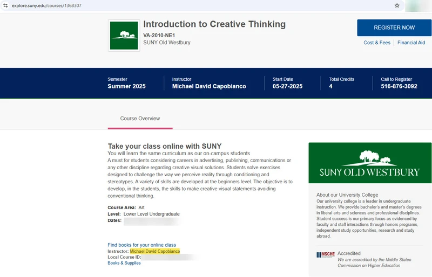The width and height of the screenshot is (432, 277).
Task: Click the Local Course ID label
Action: tap(124, 257)
